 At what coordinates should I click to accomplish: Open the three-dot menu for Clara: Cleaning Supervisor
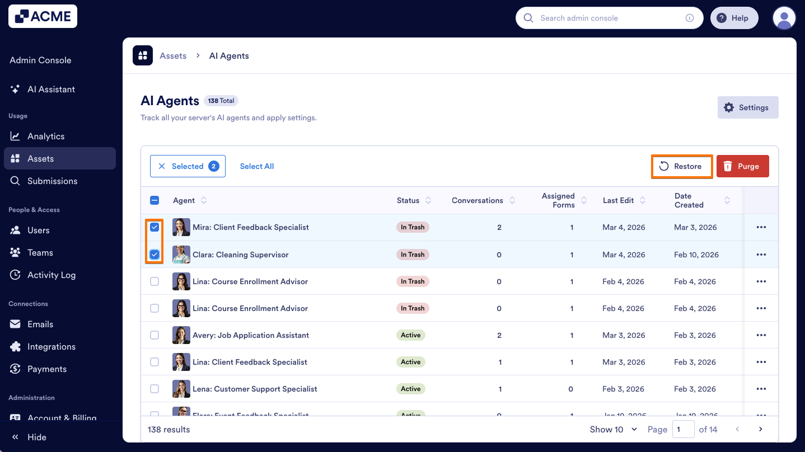pyautogui.click(x=761, y=254)
